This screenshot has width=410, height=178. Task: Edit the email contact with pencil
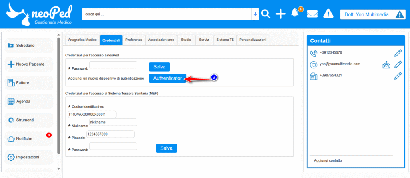coord(398,64)
